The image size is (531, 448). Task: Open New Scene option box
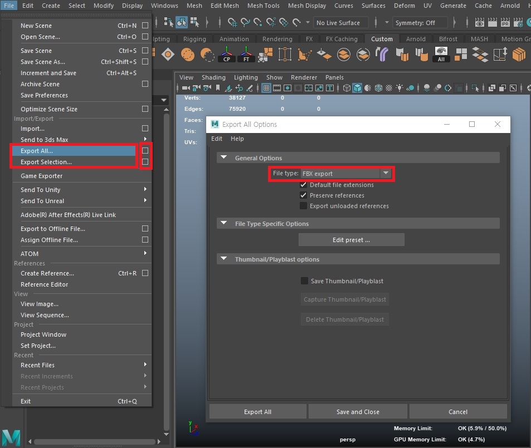coord(145,26)
